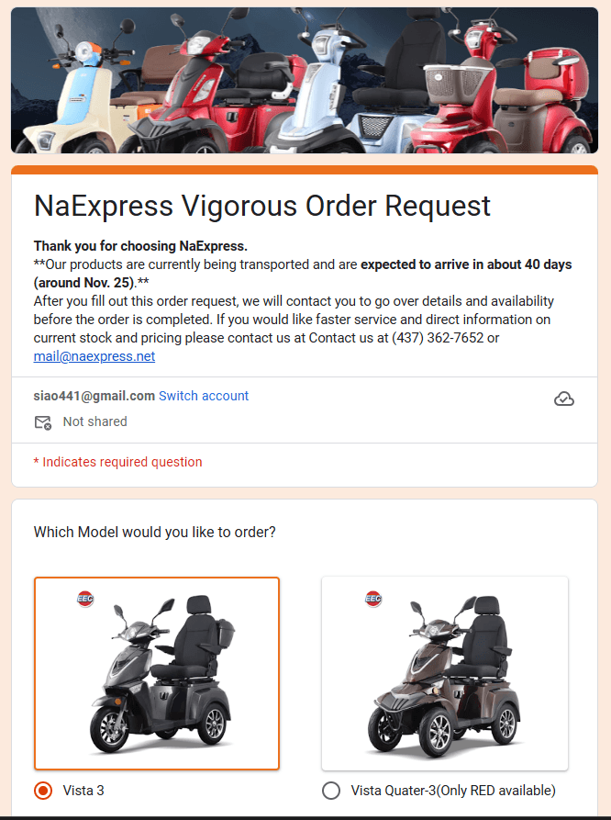The width and height of the screenshot is (611, 820).
Task: Click the cloud draft-saved icon
Action: tap(564, 399)
